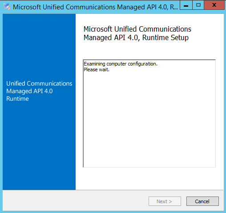This screenshot has height=213, width=226.
Task: Minimize the setup window
Action: 186,5
